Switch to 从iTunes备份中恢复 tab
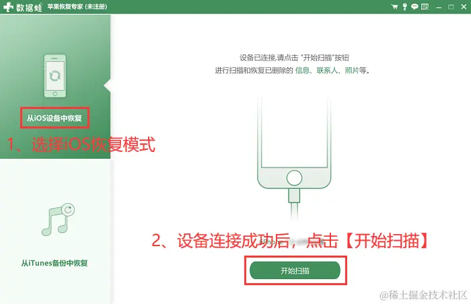Viewport: 471px width, 304px height. [55, 263]
